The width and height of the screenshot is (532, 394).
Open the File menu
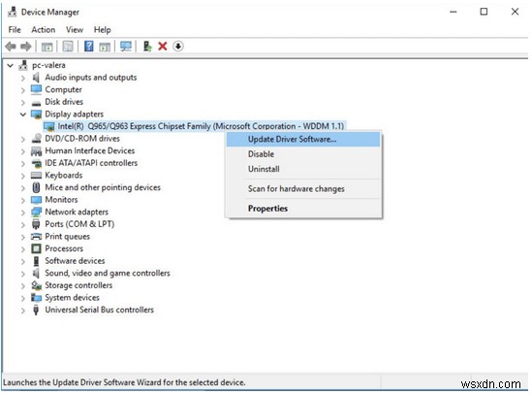(x=15, y=30)
